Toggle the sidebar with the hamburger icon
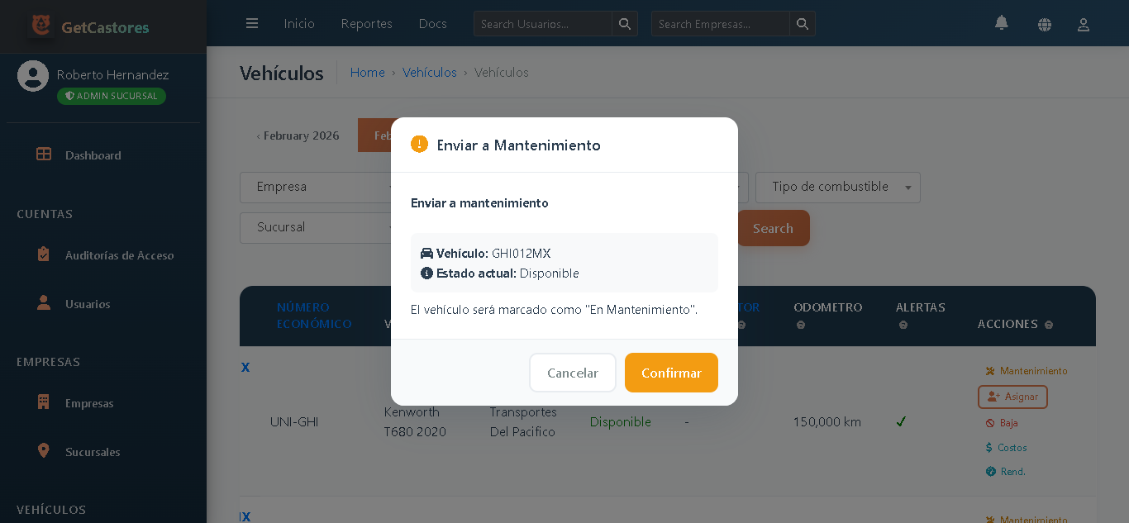Screen dimensions: 1129x523 point(252,23)
